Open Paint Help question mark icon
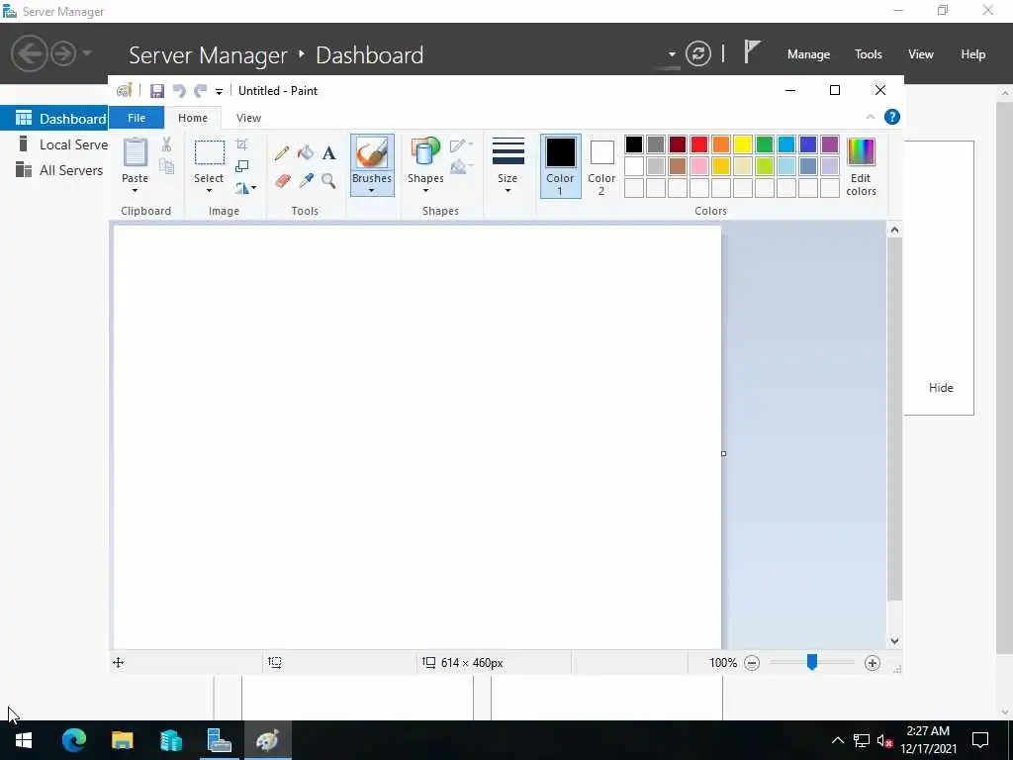The height and width of the screenshot is (760, 1013). click(892, 117)
